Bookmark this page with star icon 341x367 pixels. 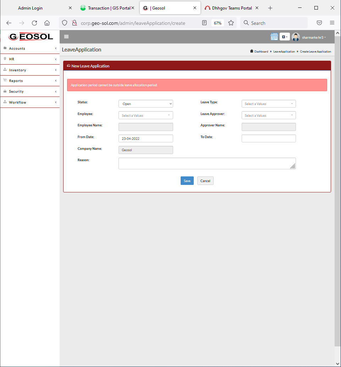[231, 23]
